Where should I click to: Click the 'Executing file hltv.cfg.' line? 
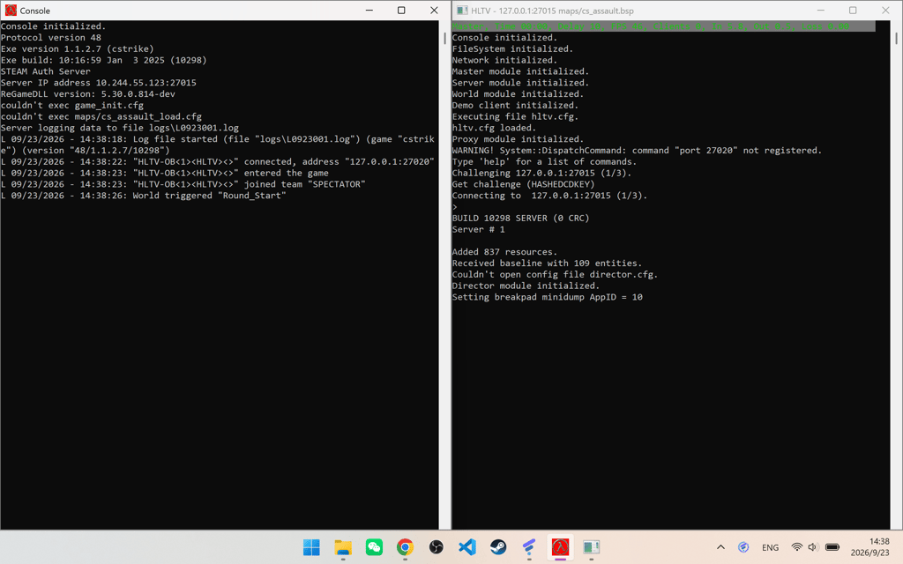tap(515, 116)
